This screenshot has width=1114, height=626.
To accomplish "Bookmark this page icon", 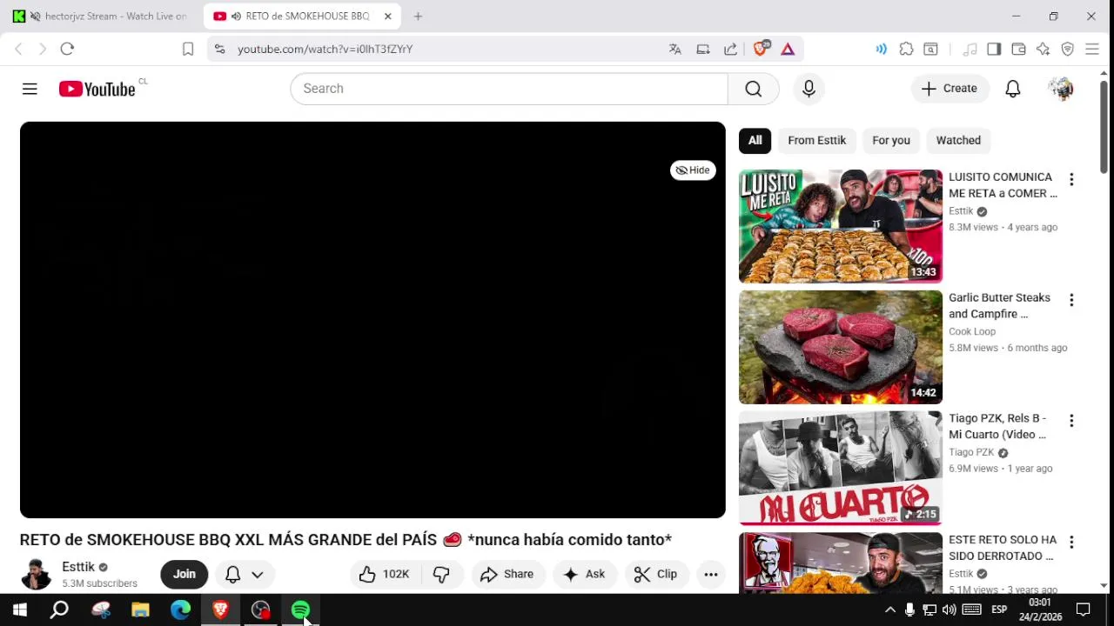I will tap(187, 49).
